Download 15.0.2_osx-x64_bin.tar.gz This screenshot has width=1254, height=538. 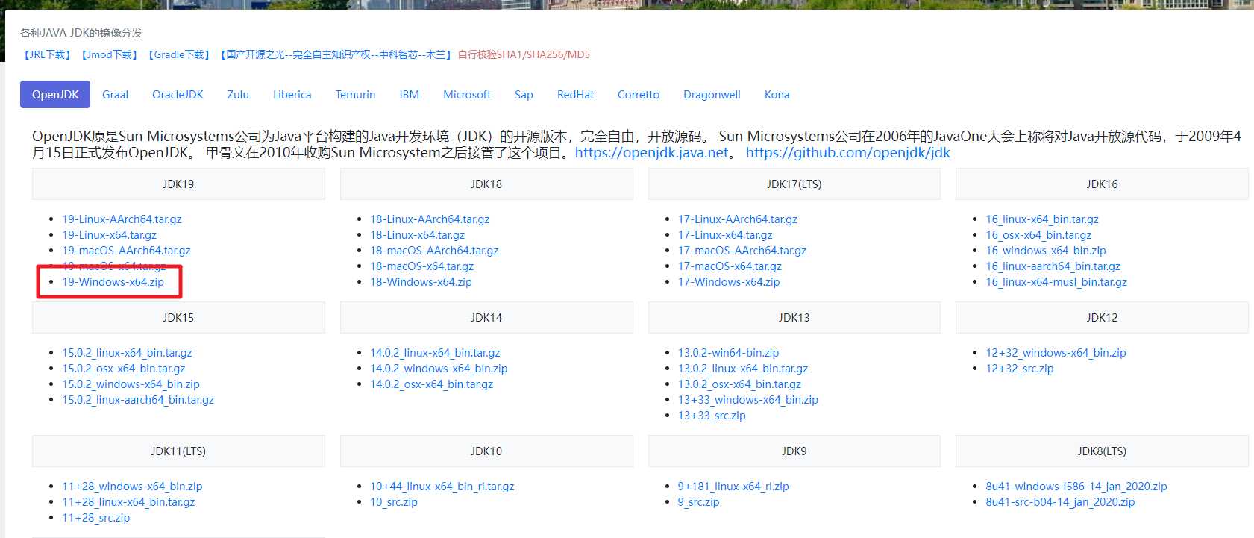(x=124, y=369)
